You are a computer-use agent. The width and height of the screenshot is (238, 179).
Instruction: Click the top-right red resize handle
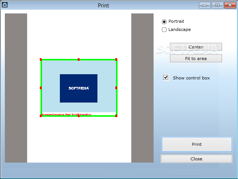(x=116, y=60)
